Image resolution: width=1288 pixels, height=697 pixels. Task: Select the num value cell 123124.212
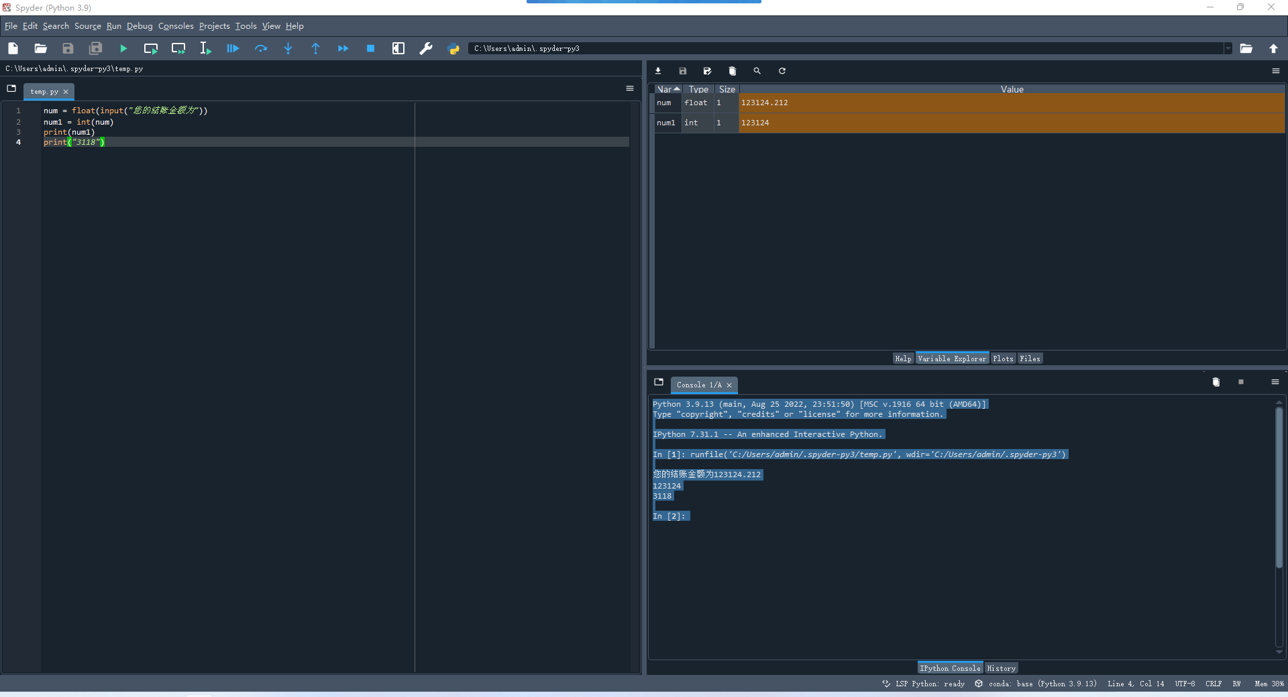[x=1012, y=103]
